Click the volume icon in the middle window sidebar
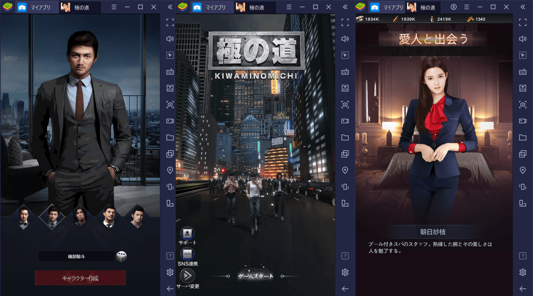This screenshot has width=533, height=296. pos(345,39)
